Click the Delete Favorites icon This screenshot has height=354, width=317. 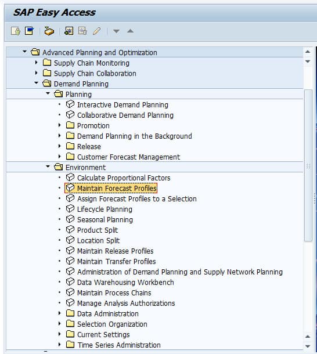click(x=82, y=31)
